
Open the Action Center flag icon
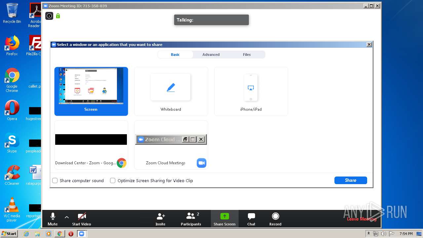coord(391,234)
